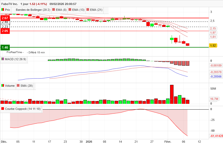Open the EMA (8) indicator label
This screenshot has height=144, width=223.
point(61,10)
